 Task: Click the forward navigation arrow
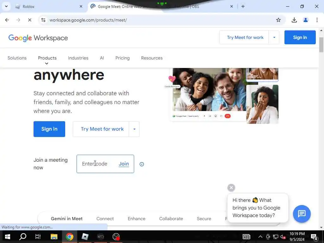[x=18, y=20]
